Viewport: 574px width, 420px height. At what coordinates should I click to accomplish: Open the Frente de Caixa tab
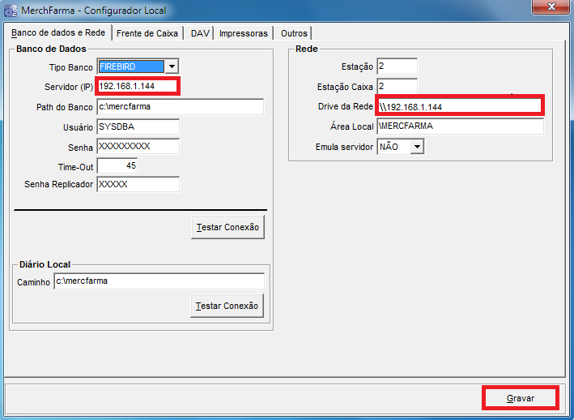(x=147, y=33)
